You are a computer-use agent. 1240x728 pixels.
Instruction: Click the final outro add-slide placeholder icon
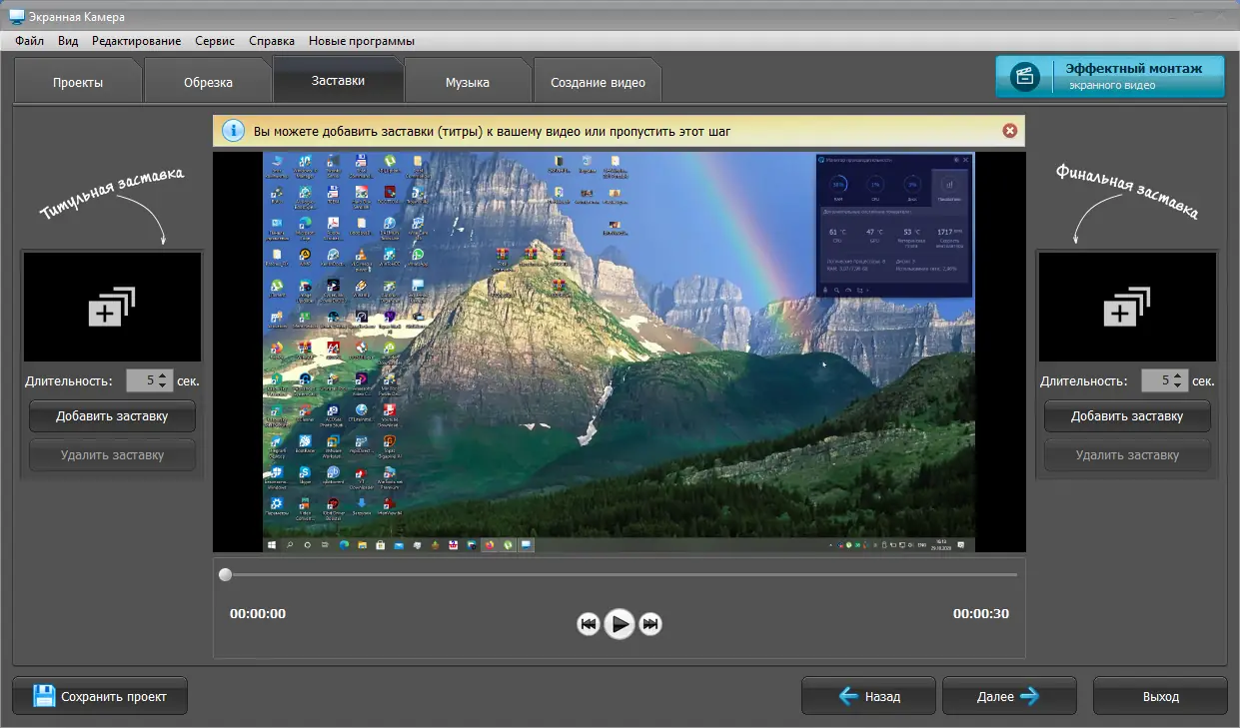pyautogui.click(x=1127, y=307)
